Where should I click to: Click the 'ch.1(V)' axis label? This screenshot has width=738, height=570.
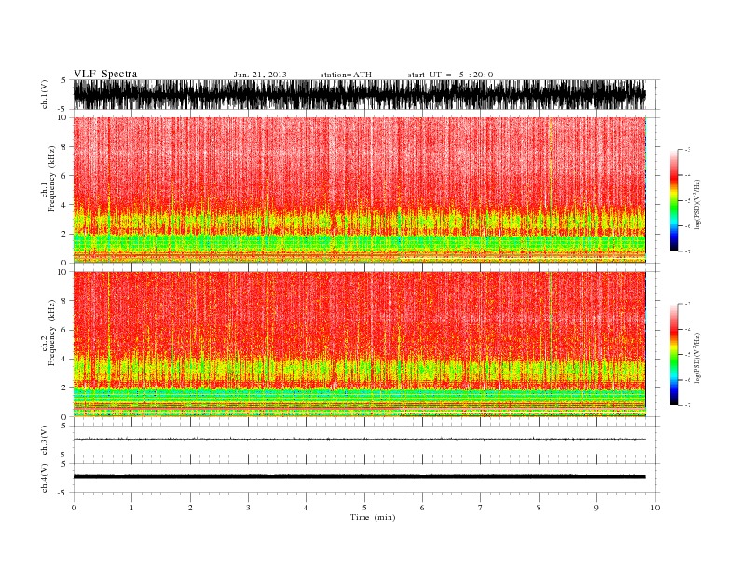[x=45, y=94]
